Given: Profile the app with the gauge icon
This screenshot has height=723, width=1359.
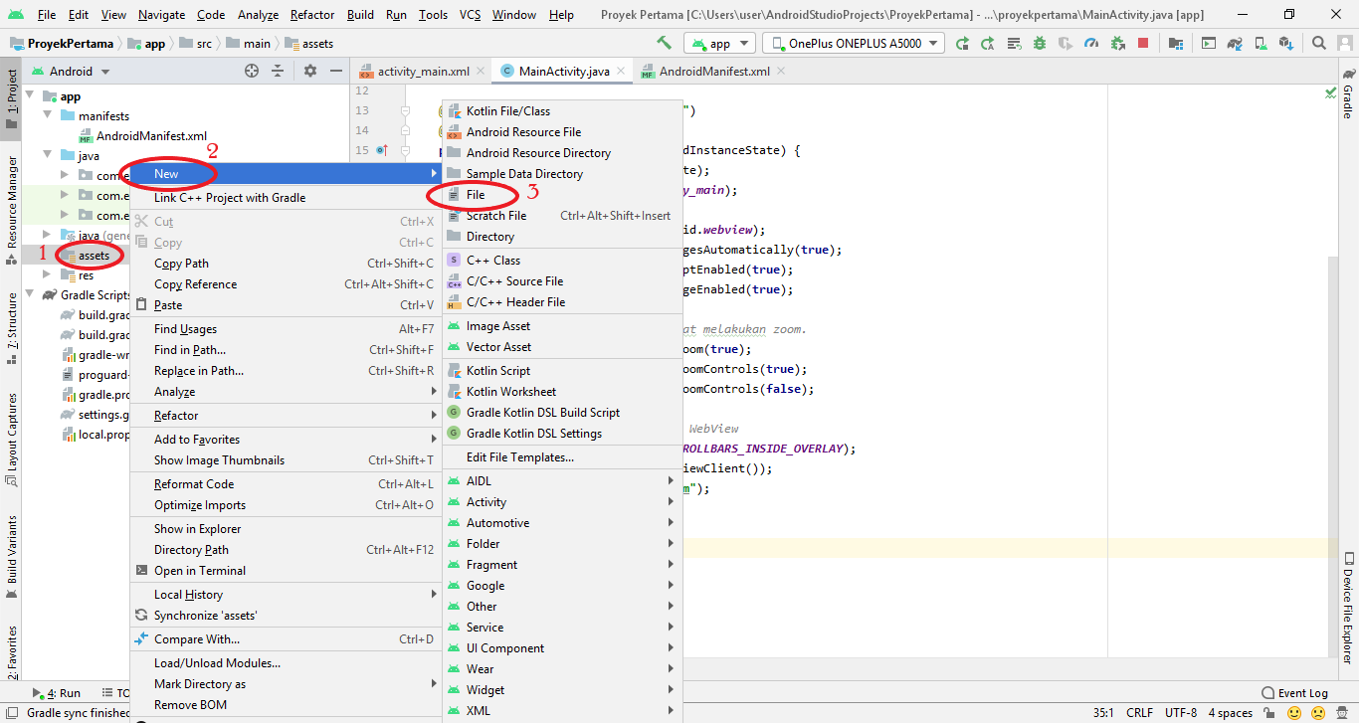Looking at the screenshot, I should pyautogui.click(x=1090, y=42).
